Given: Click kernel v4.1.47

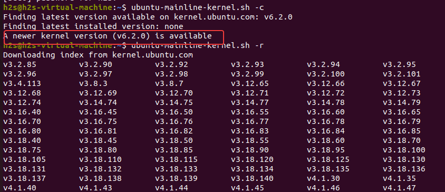Looking at the screenshot, I should [399, 188].
